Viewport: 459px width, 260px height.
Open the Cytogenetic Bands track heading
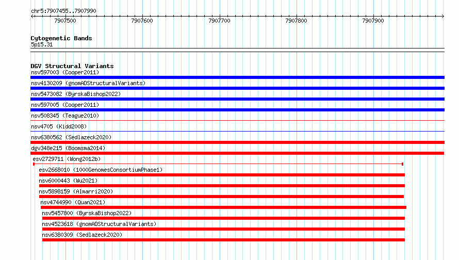pos(61,38)
